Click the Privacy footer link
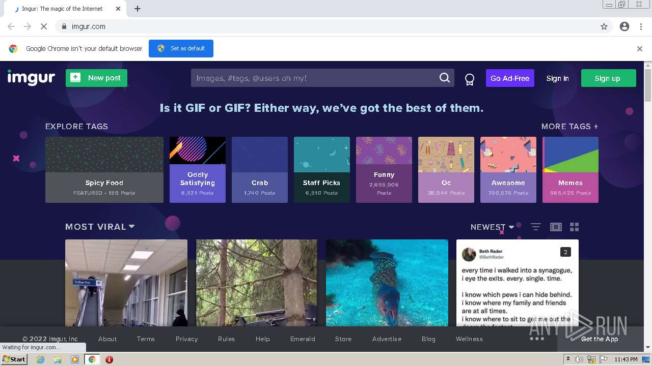This screenshot has height=366, width=652. point(186,339)
